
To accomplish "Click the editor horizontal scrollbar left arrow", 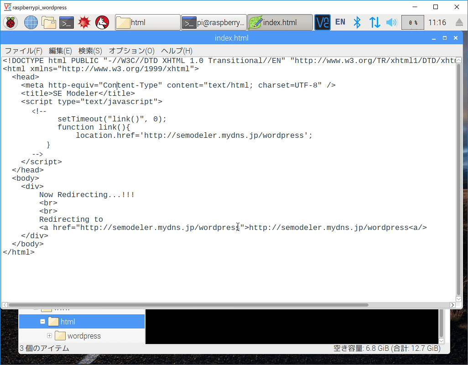I will (x=5, y=305).
